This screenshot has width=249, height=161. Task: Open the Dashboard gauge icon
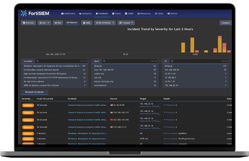pyautogui.click(x=63, y=14)
